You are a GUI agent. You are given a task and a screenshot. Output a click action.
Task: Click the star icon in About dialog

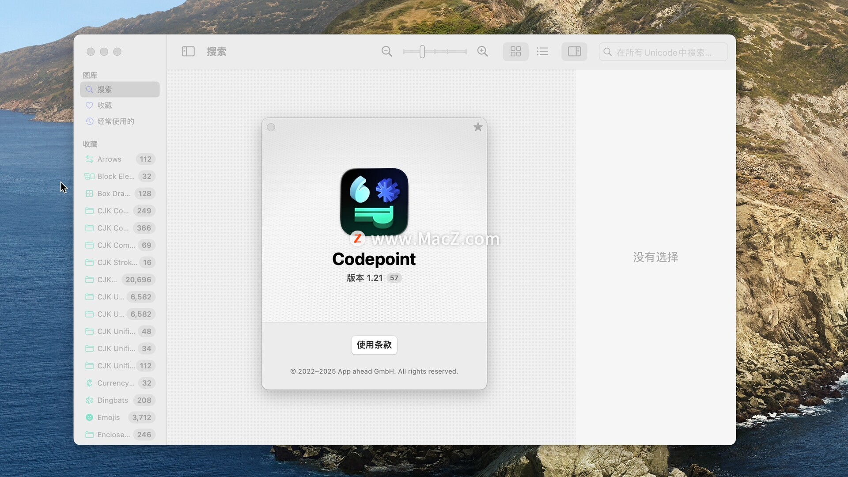click(x=478, y=127)
